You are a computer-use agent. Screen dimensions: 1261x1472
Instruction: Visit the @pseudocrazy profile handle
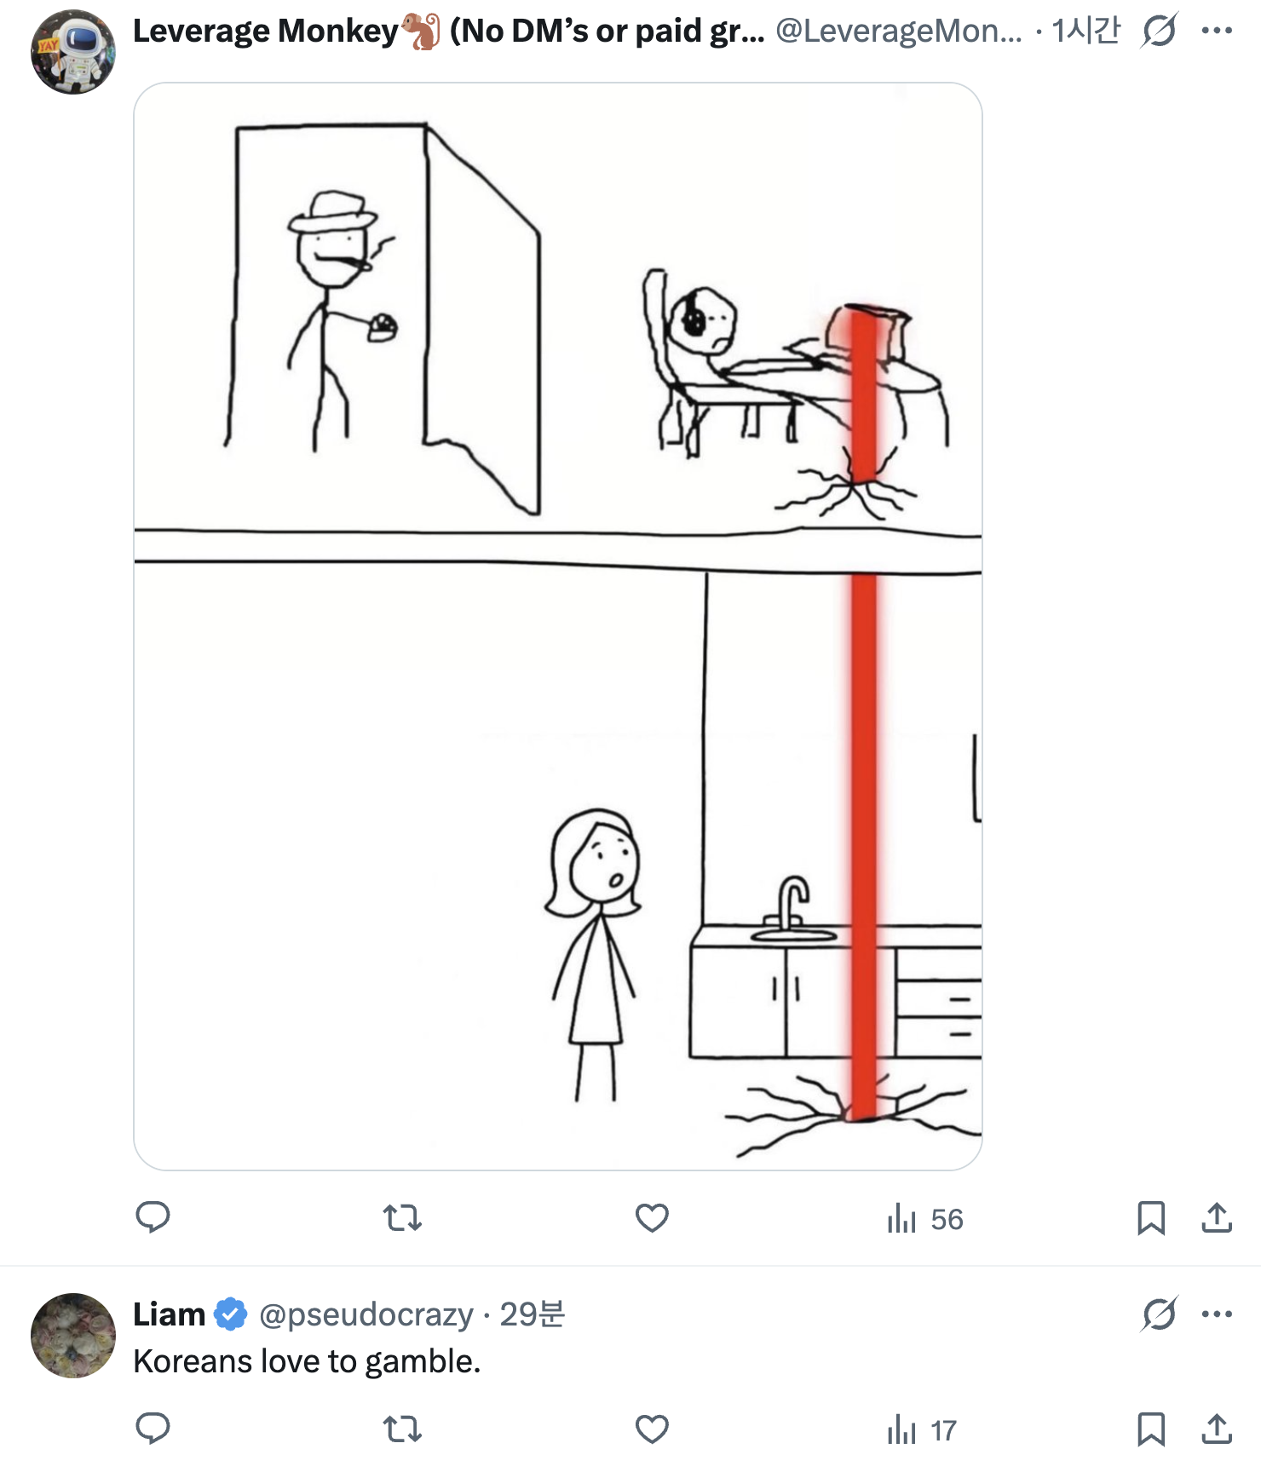tap(366, 1314)
